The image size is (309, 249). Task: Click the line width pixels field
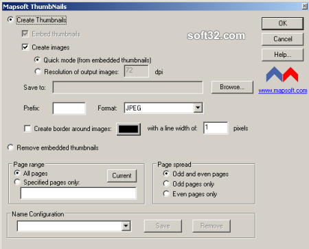pyautogui.click(x=216, y=128)
